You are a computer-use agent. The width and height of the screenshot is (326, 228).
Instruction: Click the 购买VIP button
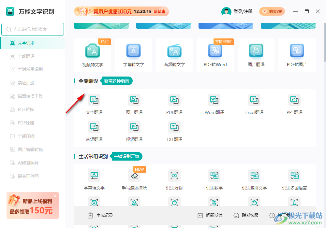click(272, 11)
